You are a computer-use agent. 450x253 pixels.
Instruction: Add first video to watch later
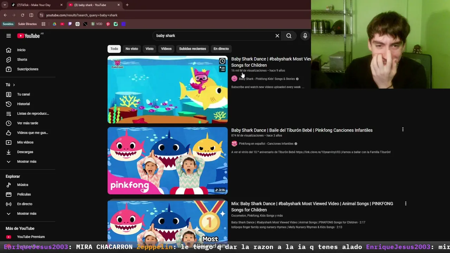pos(222,61)
